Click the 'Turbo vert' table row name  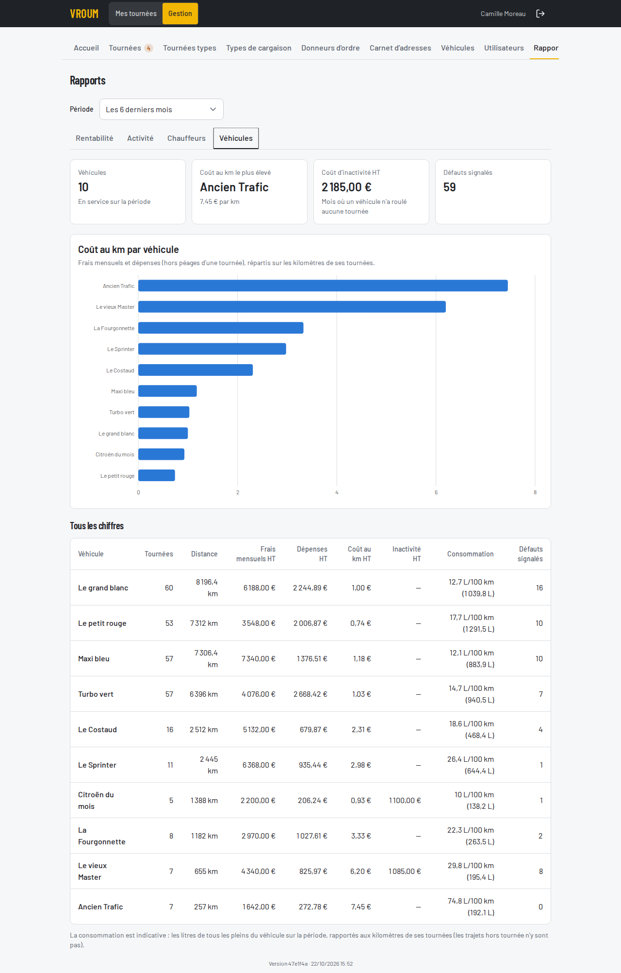tap(96, 694)
